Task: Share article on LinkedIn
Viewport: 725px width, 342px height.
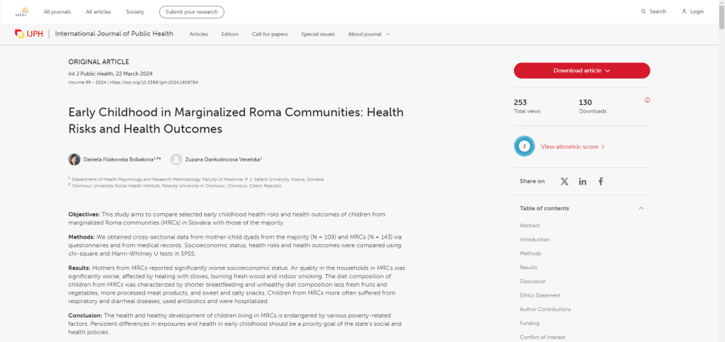Action: [x=583, y=181]
